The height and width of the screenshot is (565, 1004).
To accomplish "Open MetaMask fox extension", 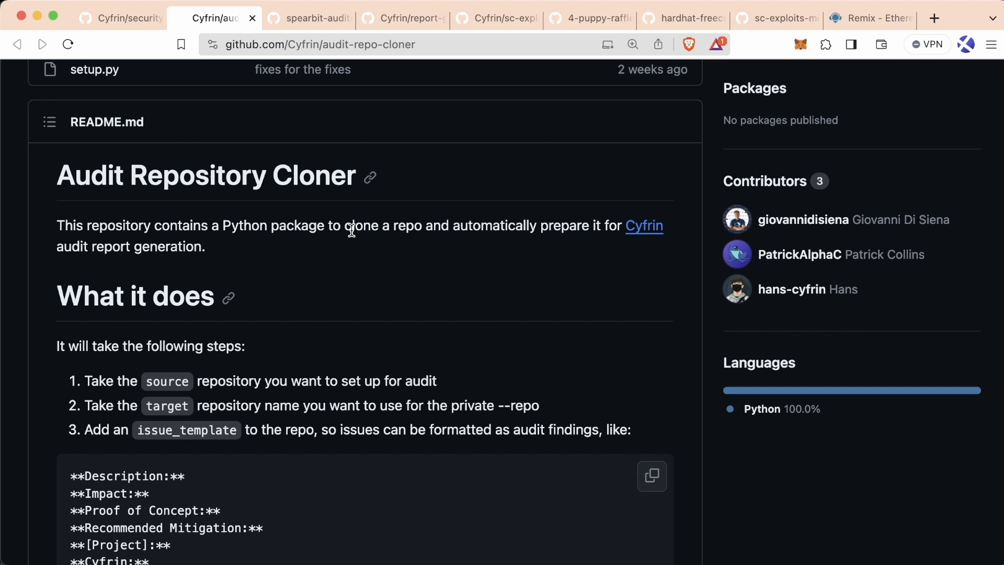I will point(801,44).
